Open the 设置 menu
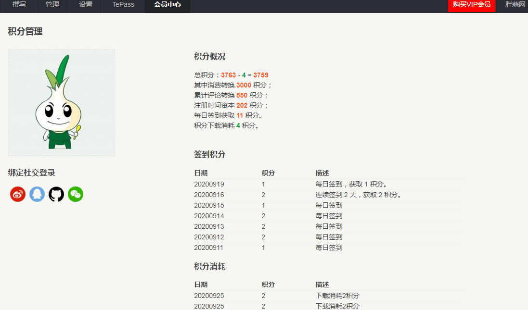This screenshot has width=528, height=310. (86, 5)
